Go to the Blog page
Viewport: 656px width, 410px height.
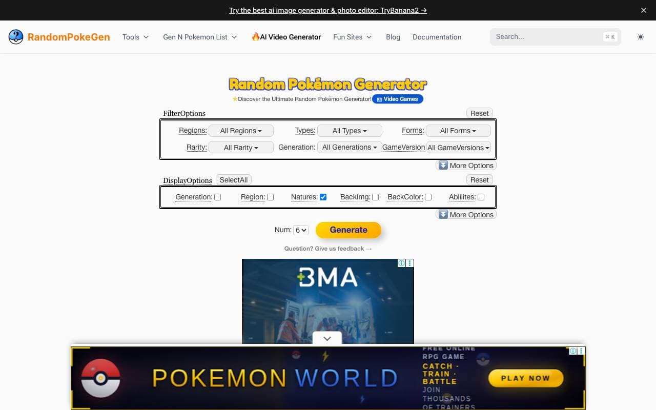point(393,37)
